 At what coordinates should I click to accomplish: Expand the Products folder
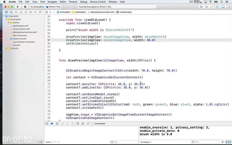click(6, 48)
